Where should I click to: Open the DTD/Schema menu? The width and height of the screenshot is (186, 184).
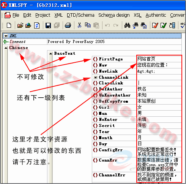coord(80,15)
